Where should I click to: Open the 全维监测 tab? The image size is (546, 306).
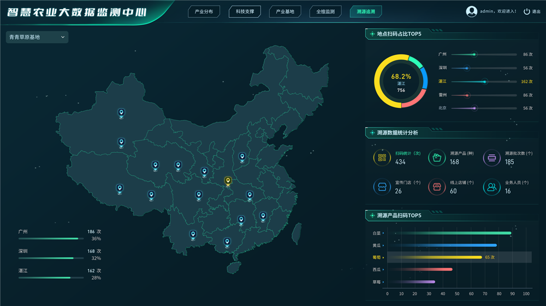325,11
